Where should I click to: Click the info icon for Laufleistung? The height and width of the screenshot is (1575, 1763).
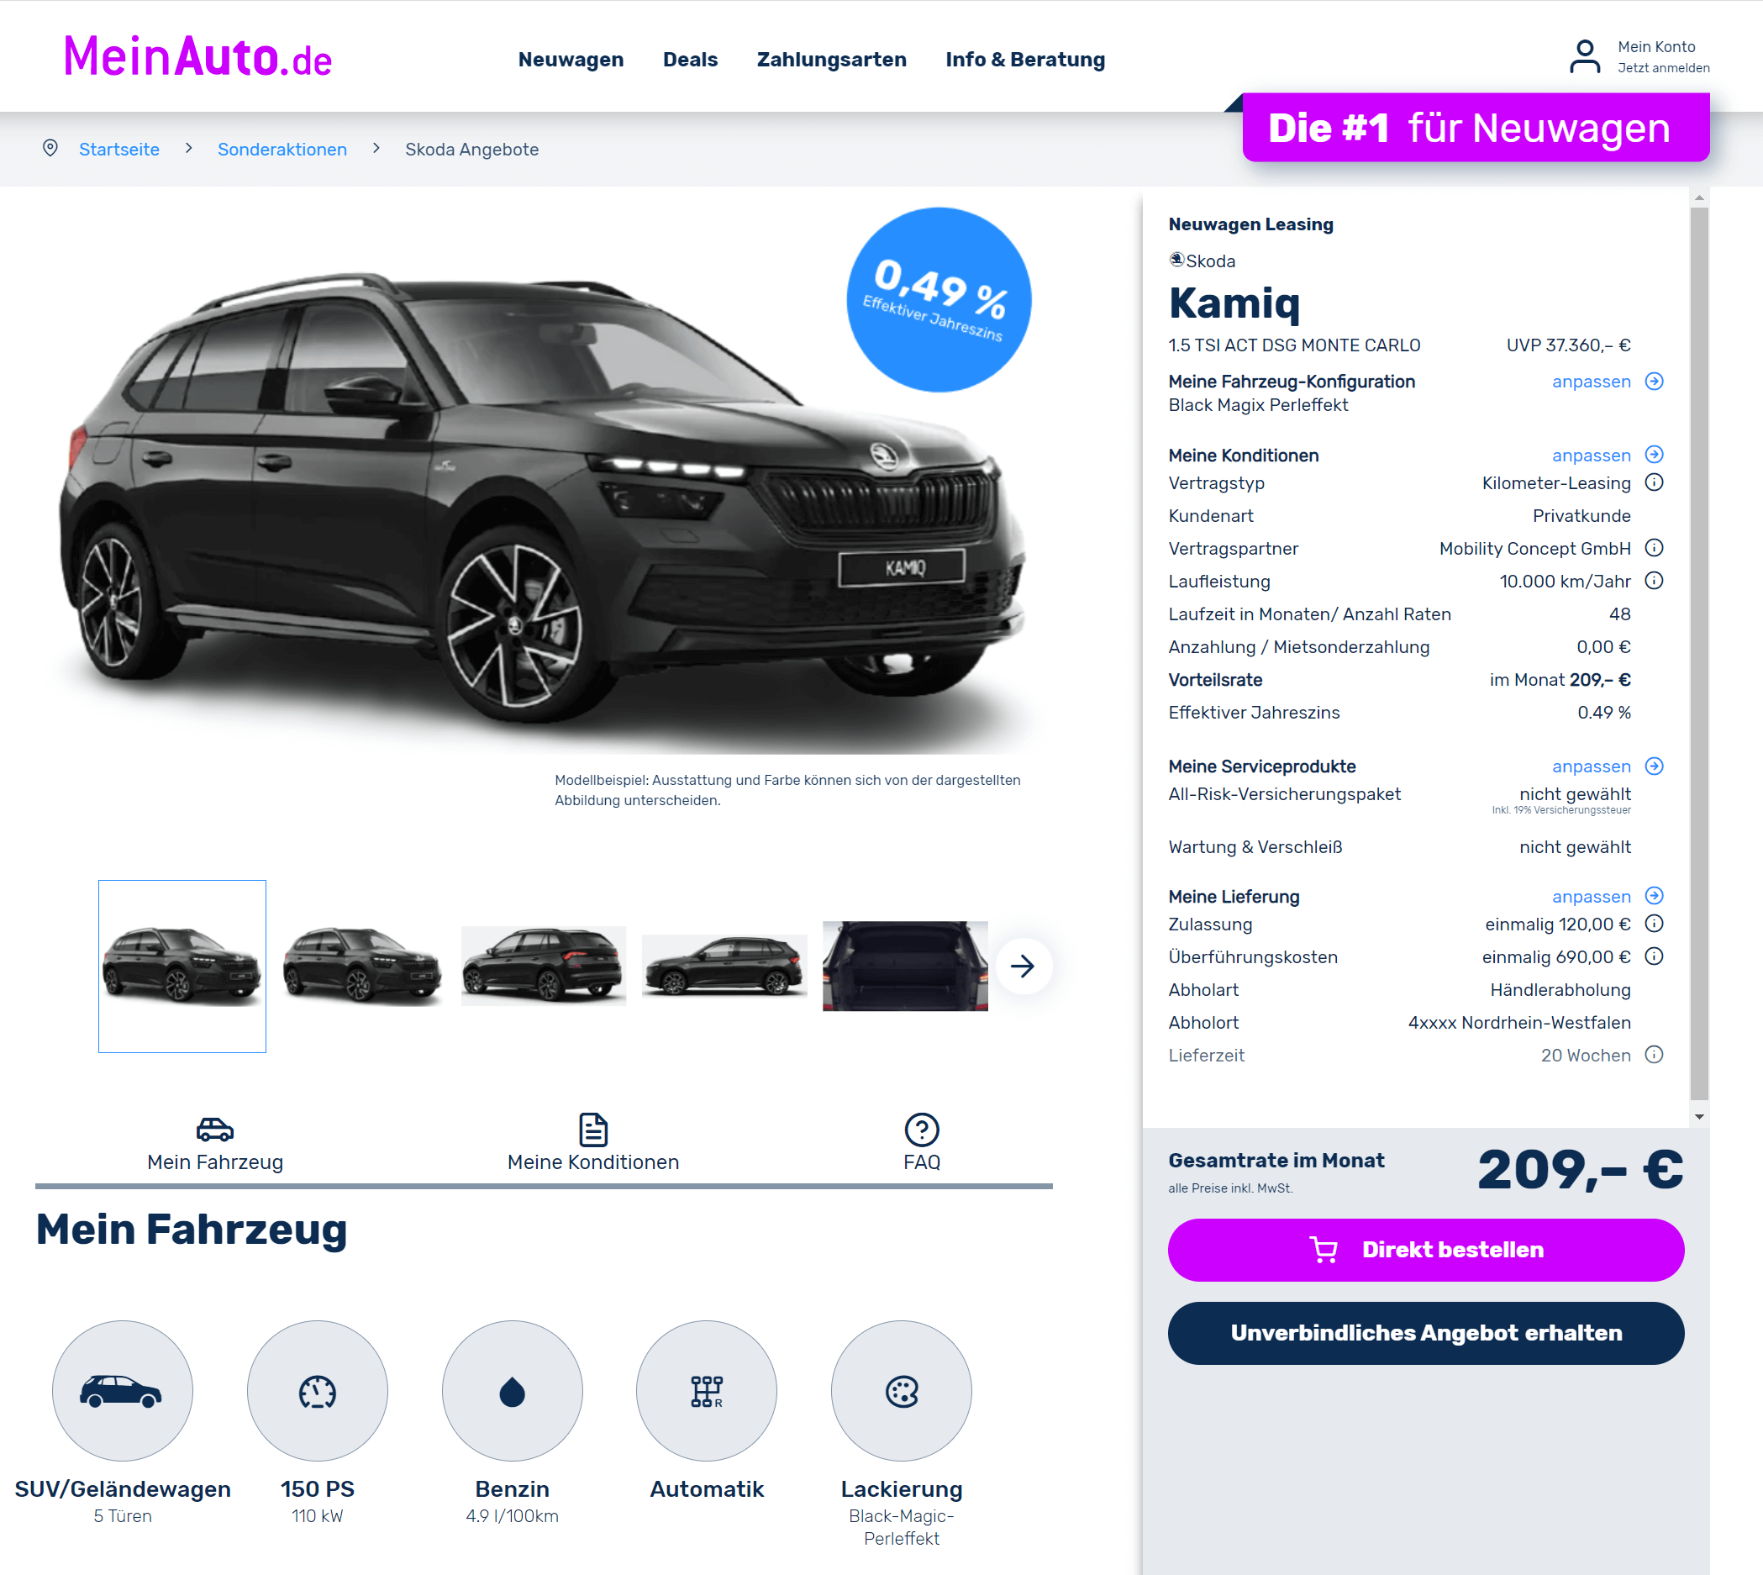(x=1653, y=582)
